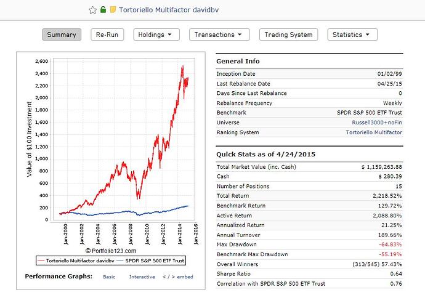Click the Re-Run button

(x=107, y=34)
